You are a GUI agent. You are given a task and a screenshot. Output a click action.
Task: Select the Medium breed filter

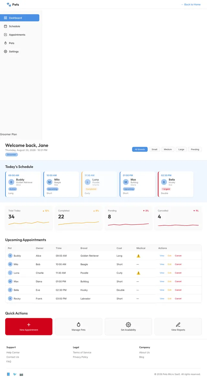click(168, 150)
